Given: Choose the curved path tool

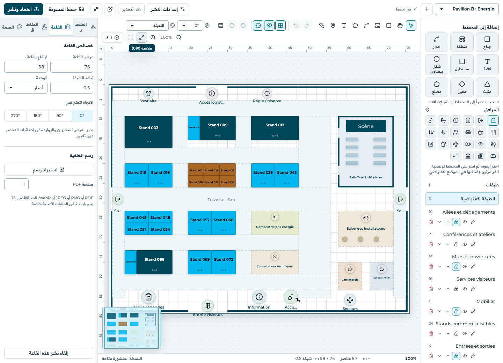Looking at the screenshot, I should pyautogui.click(x=366, y=25).
